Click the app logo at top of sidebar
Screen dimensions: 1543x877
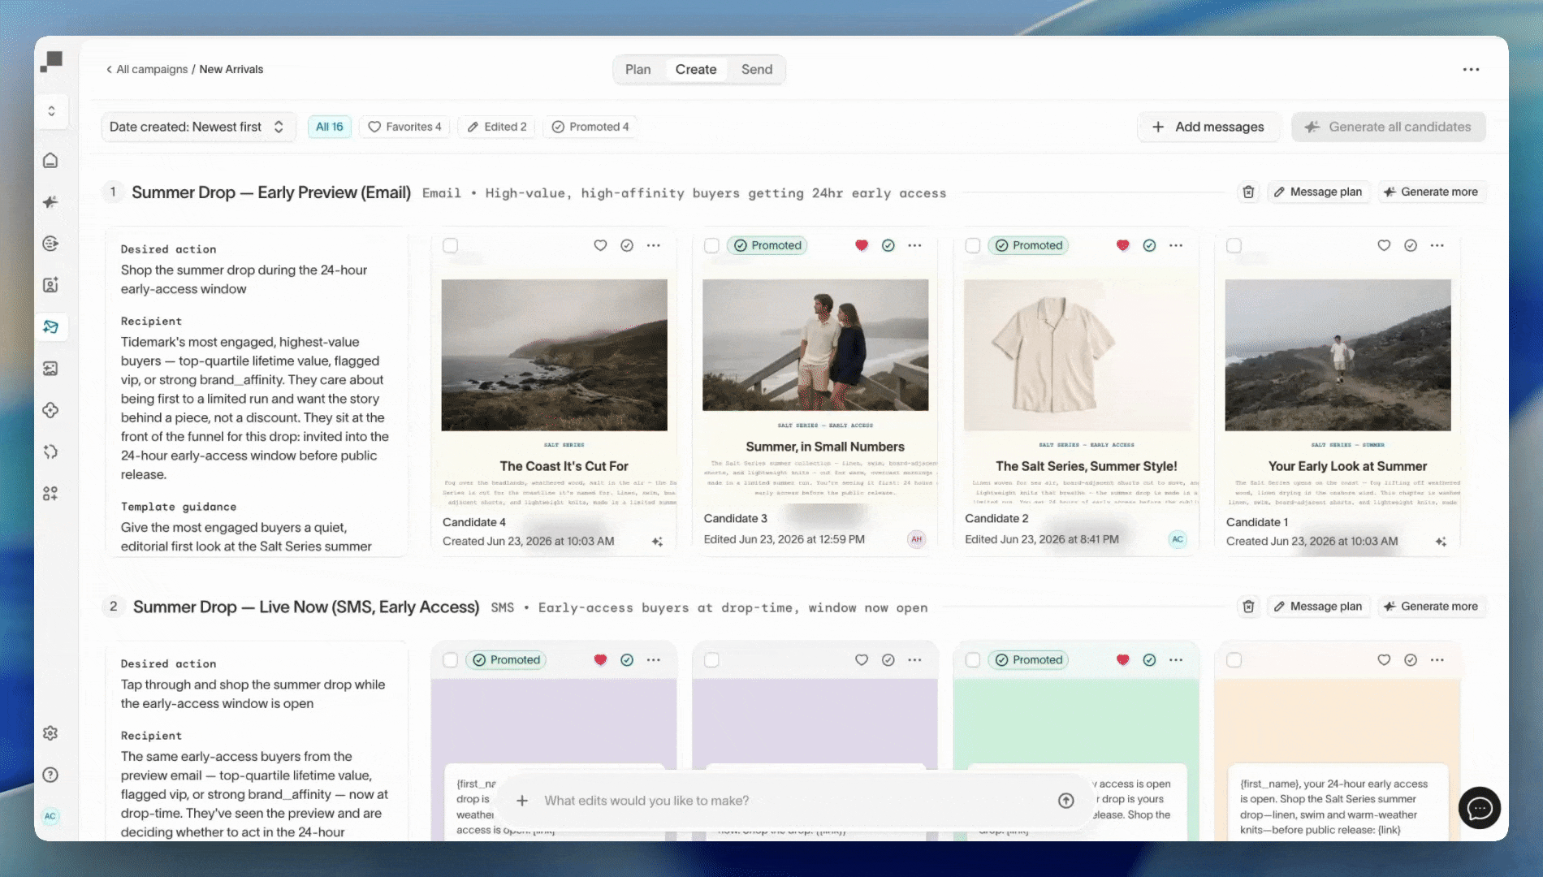pos(51,62)
